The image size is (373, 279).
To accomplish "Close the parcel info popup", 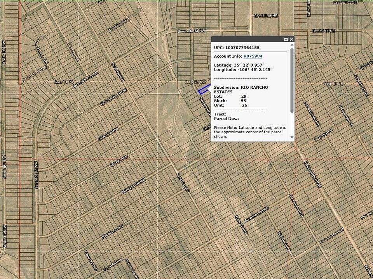I will coord(291,39).
